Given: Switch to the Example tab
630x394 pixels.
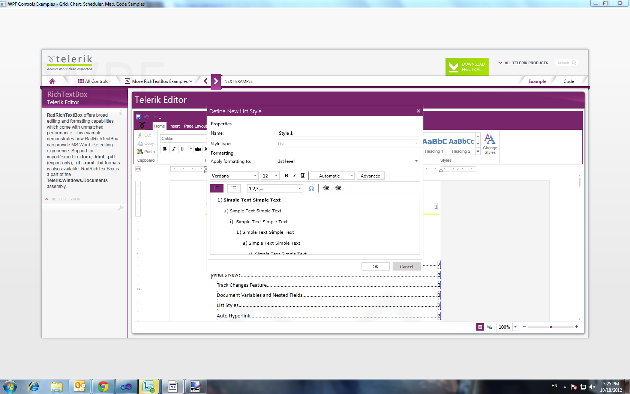Looking at the screenshot, I should coord(537,81).
